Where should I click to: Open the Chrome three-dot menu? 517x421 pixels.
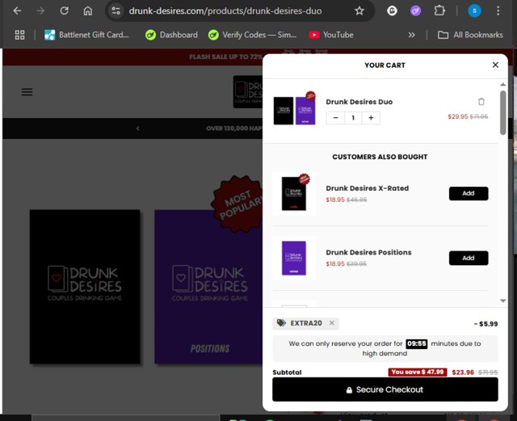498,11
